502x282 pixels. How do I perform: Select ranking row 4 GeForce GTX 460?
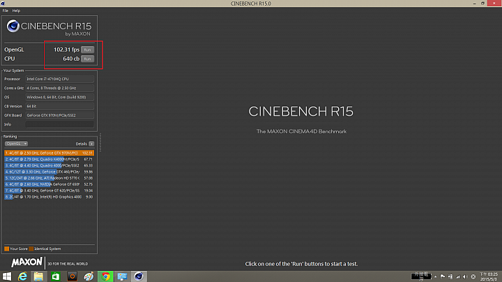[49, 172]
